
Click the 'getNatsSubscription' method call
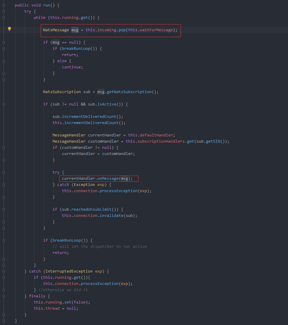pos(129,92)
